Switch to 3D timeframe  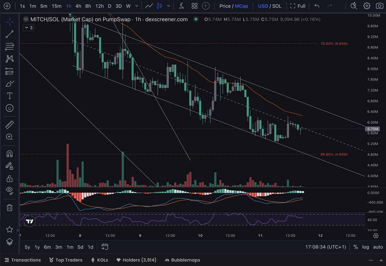(x=119, y=6)
